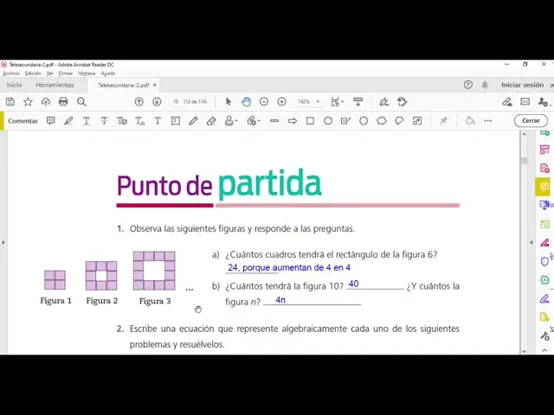
Task: Add a sticky note comment
Action: 50,121
